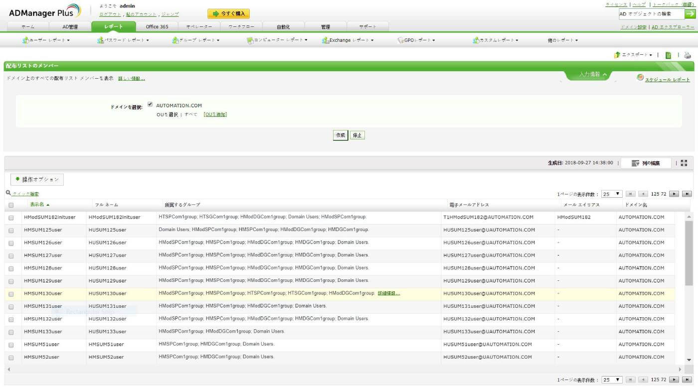Open the 列の編集 column editor
Screen dimensions: 698x387
point(646,163)
